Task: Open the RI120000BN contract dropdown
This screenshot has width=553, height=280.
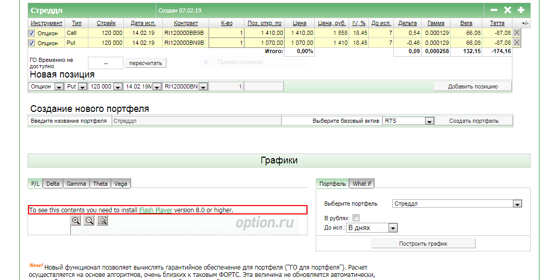Action: (203, 87)
